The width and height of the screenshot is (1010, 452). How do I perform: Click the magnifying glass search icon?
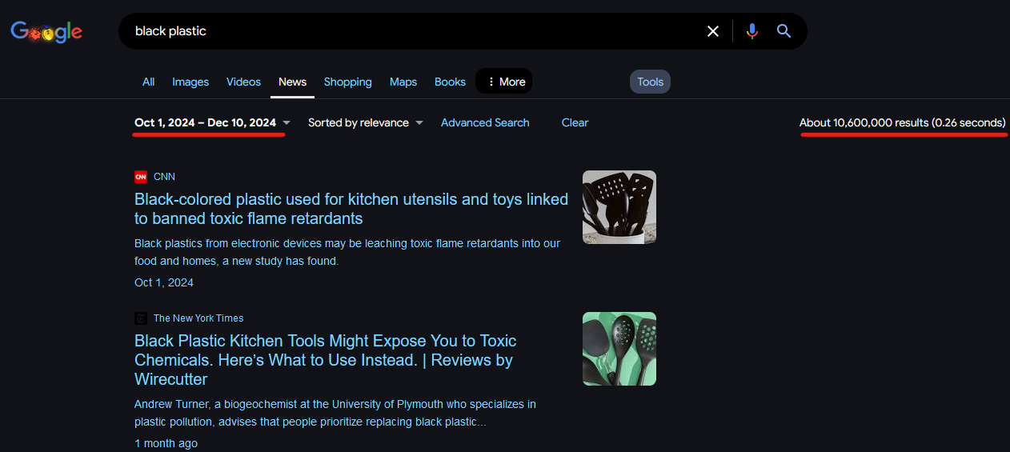coord(784,31)
